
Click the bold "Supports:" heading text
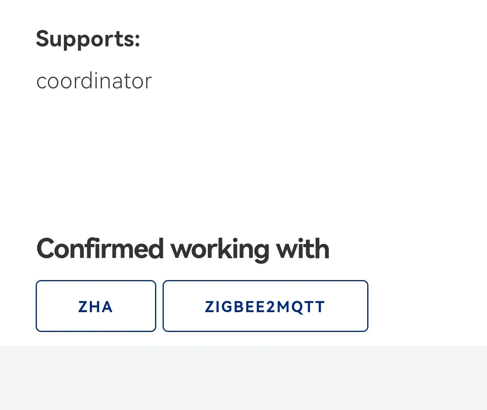(88, 39)
